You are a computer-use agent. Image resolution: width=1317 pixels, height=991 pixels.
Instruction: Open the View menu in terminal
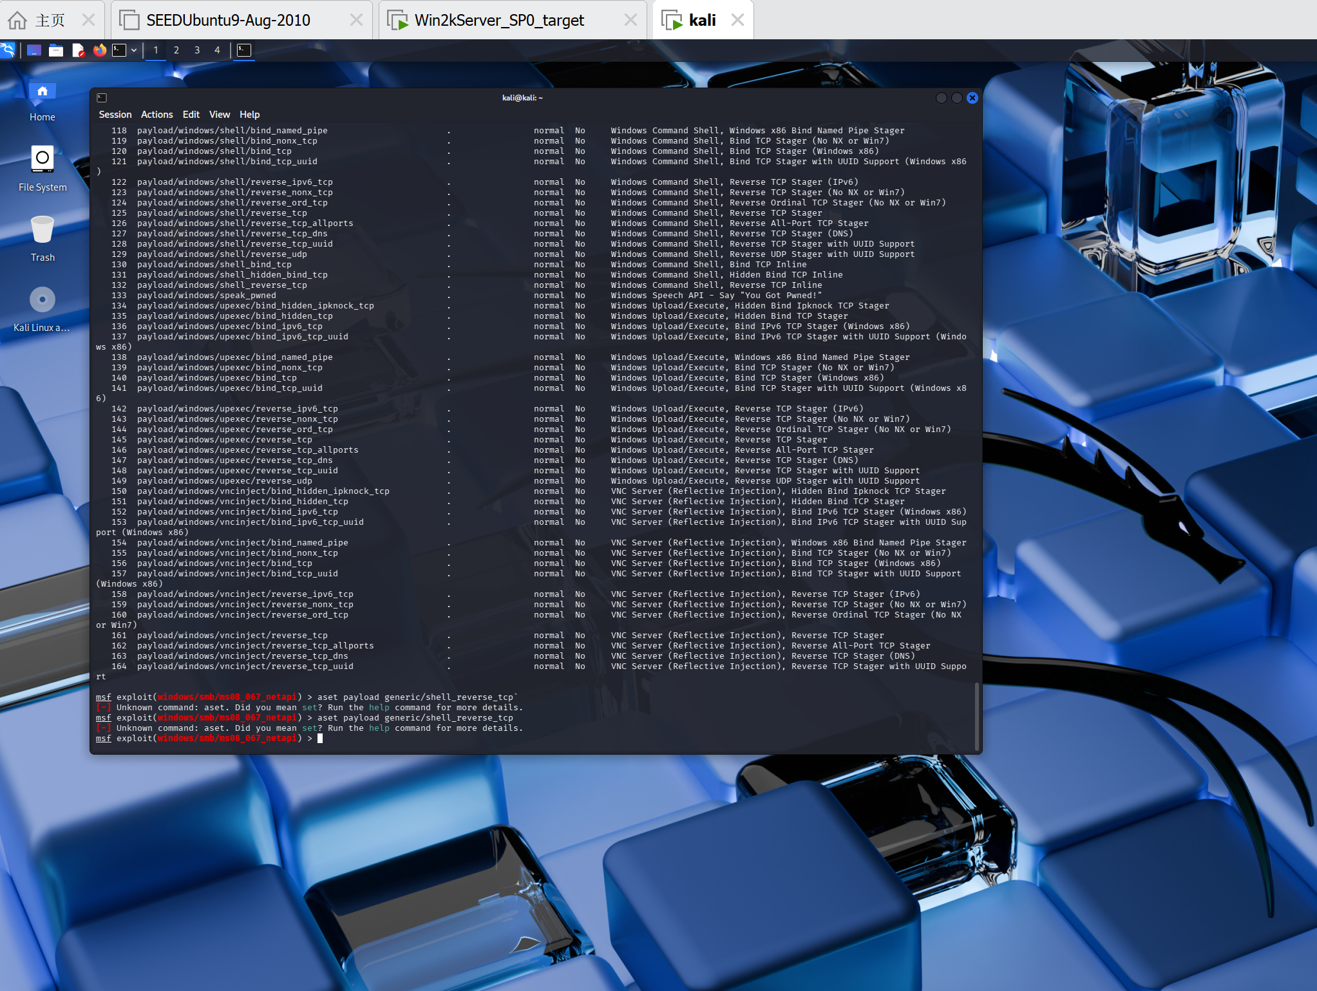219,115
